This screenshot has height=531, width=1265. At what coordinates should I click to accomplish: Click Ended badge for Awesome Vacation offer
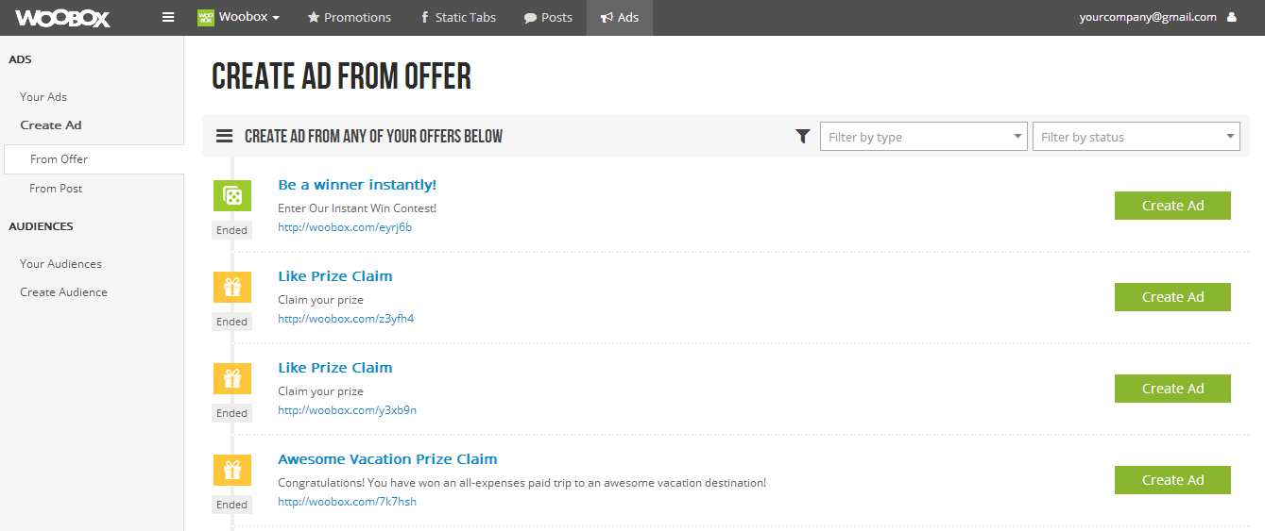(231, 505)
